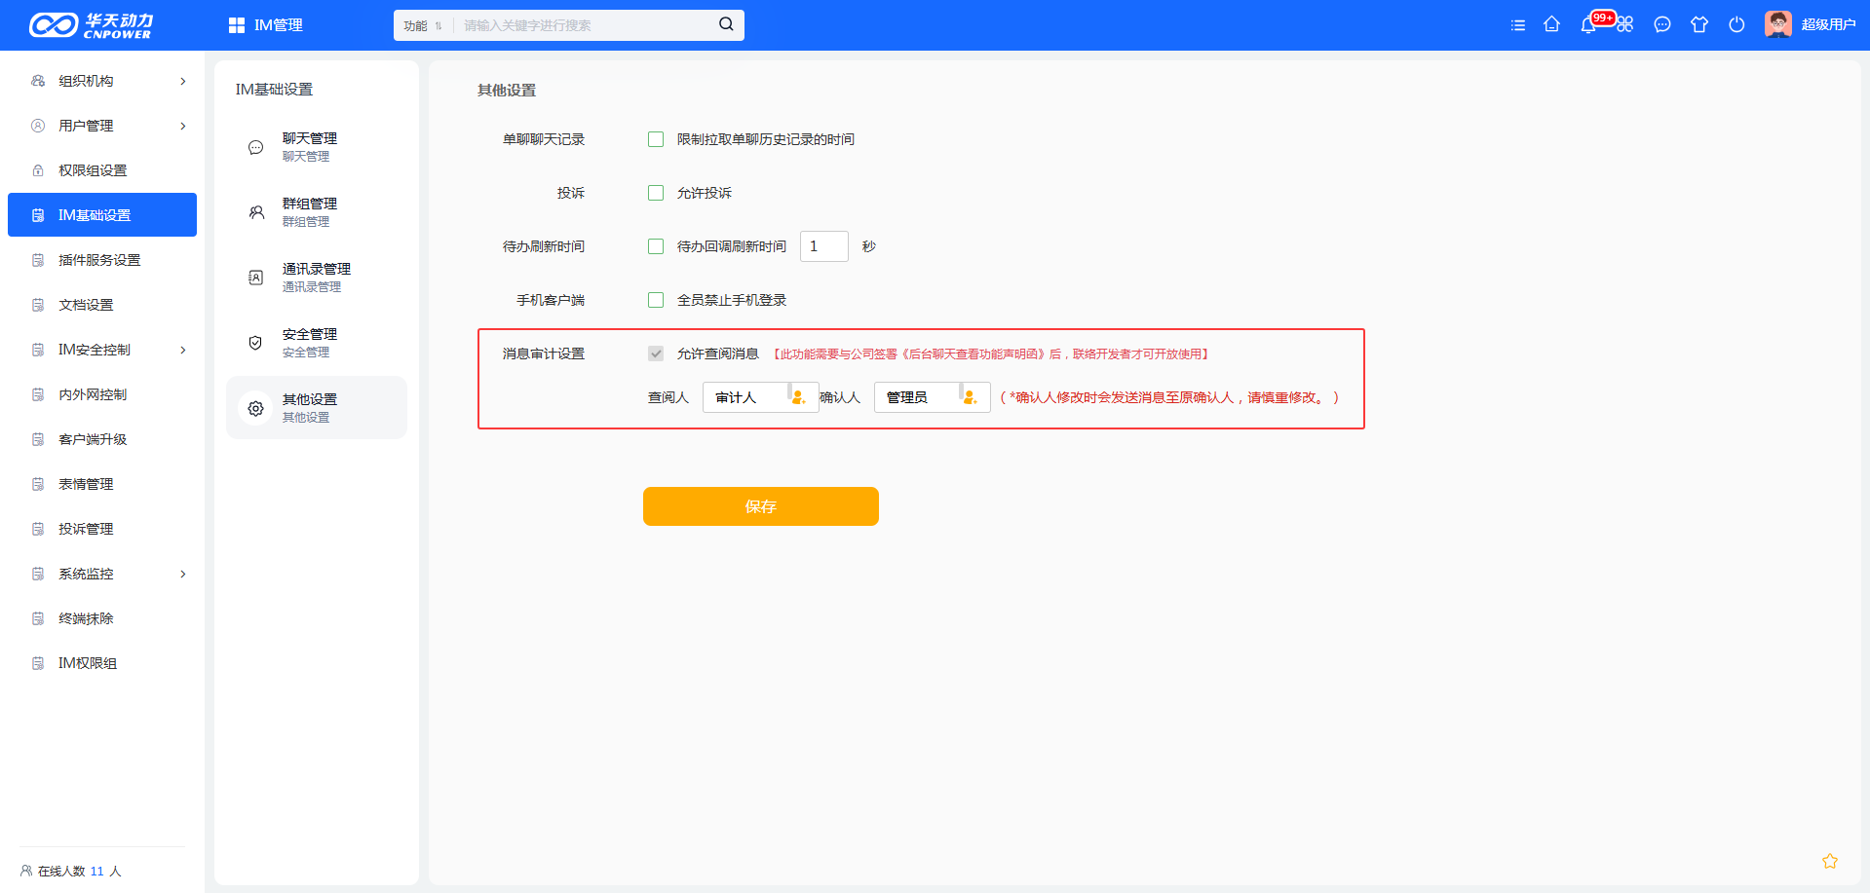
Task: Open 客户端升级 in sidebar
Action: pos(102,439)
